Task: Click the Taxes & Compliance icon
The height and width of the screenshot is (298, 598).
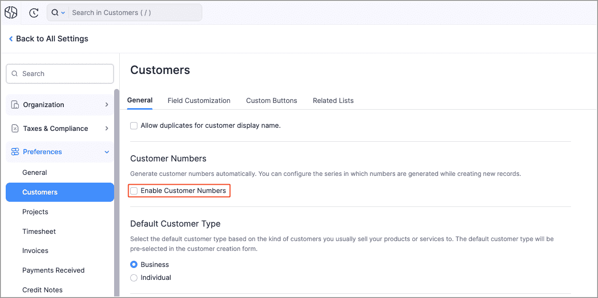Action: click(15, 128)
